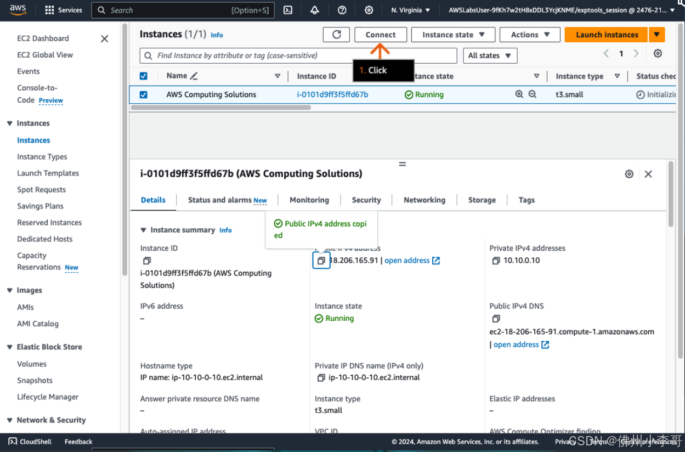
Task: Toggle the select-all instances header checkbox
Action: 144,76
